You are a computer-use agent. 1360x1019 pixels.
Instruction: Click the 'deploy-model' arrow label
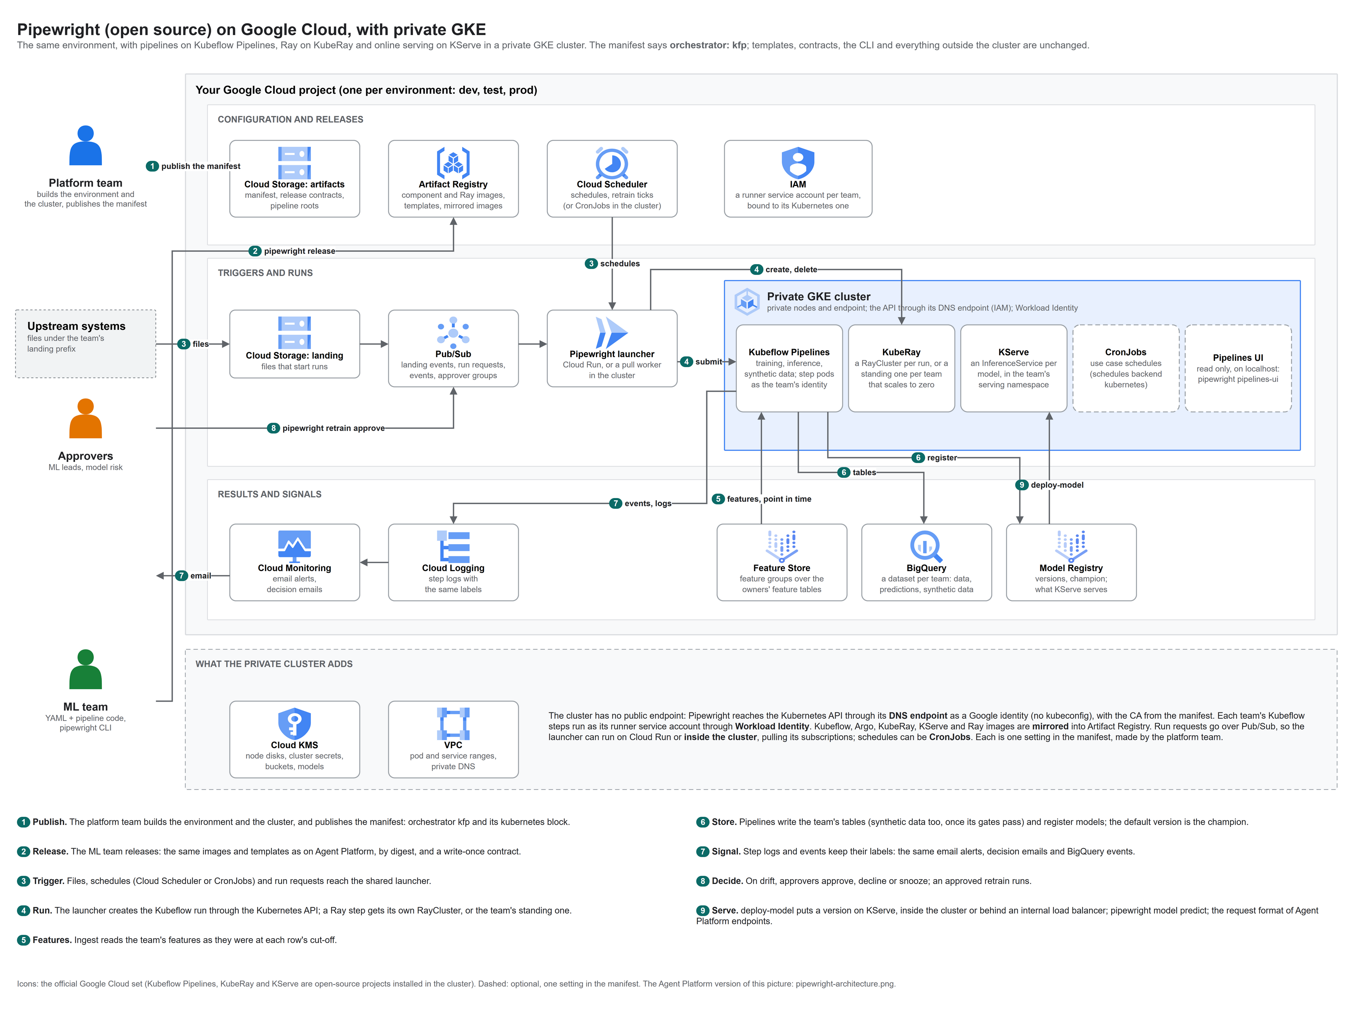pos(1050,485)
